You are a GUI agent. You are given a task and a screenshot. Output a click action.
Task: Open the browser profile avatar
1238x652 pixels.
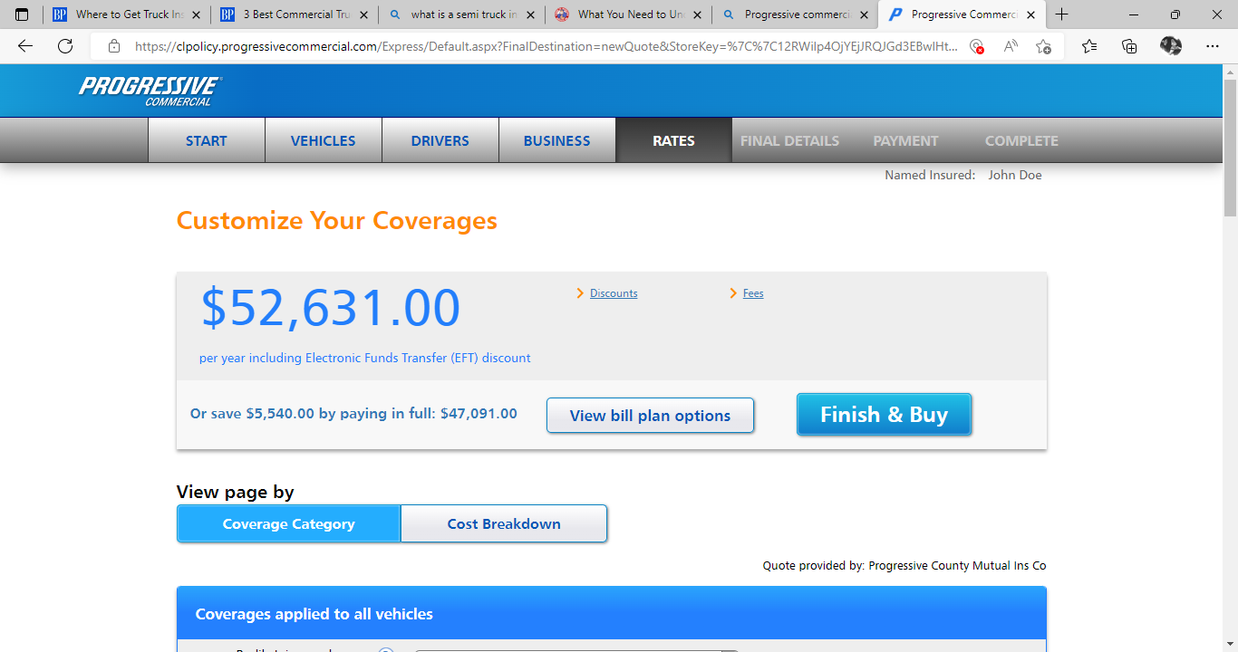coord(1171,46)
